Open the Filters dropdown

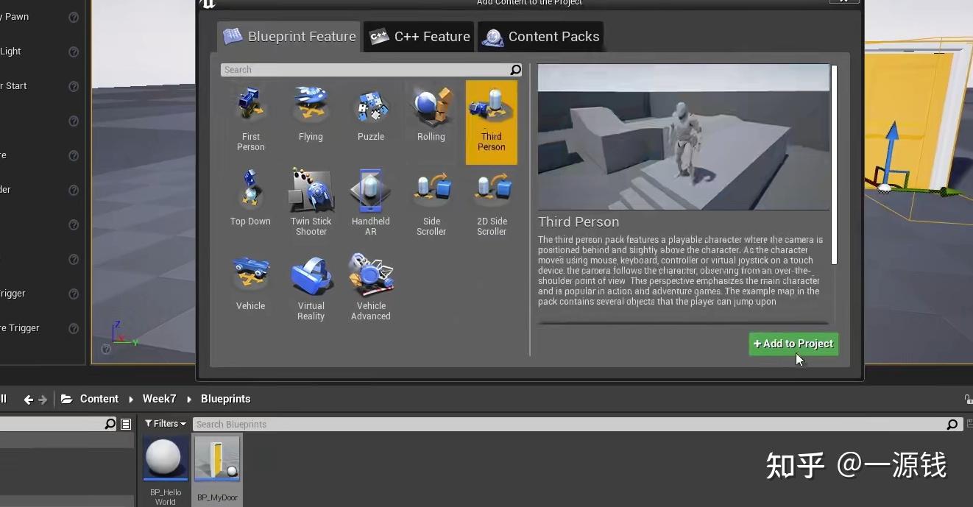[x=166, y=424]
